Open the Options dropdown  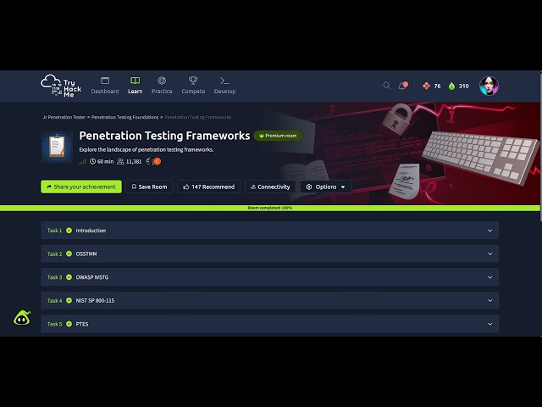point(326,187)
